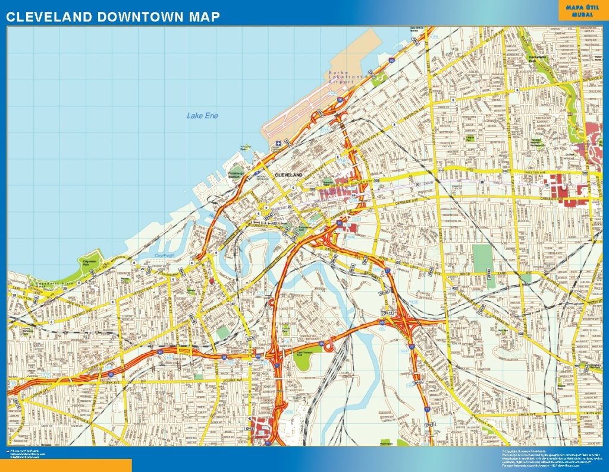The height and width of the screenshot is (472, 609).
Task: Select the OH-14 route shield southeast of downtown
Action: coord(387,313)
